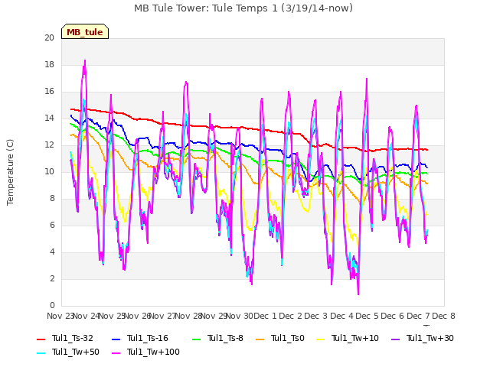Image resolution: width=490 pixels, height=367 pixels.
Task: Select the Tul1_Tw+30 legend label
Action: [430, 338]
